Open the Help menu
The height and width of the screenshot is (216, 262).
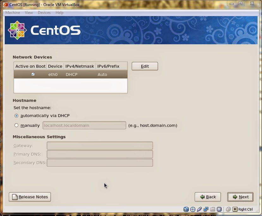[59, 13]
